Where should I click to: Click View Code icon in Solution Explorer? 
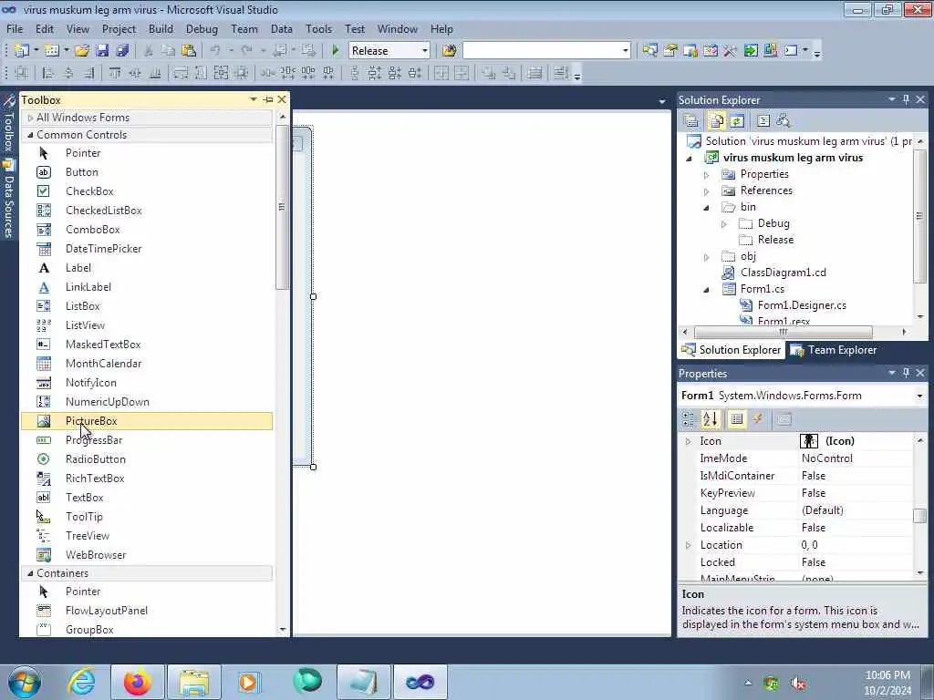pos(763,121)
